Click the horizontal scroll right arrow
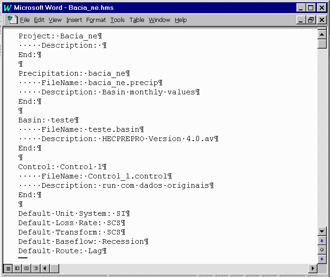 pyautogui.click(x=313, y=268)
